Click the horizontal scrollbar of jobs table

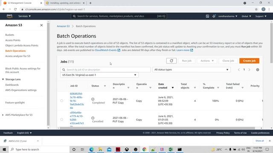[157, 128]
